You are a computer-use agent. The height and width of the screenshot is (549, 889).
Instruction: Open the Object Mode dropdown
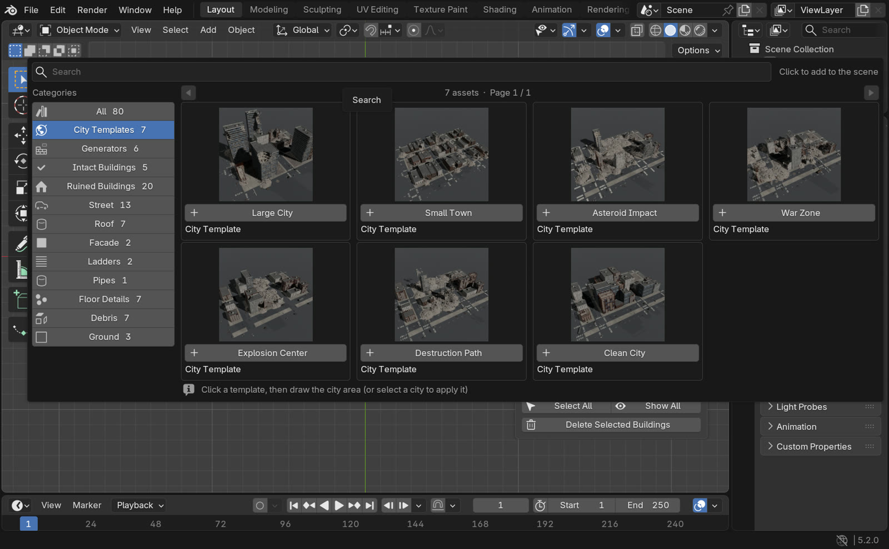[x=79, y=30]
